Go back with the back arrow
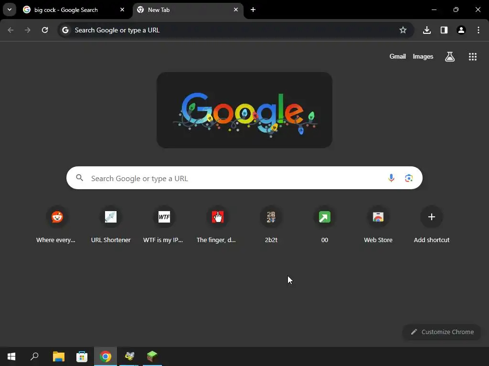The width and height of the screenshot is (489, 366). (x=11, y=30)
